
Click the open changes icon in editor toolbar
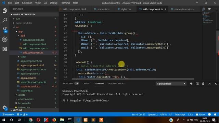point(203,9)
